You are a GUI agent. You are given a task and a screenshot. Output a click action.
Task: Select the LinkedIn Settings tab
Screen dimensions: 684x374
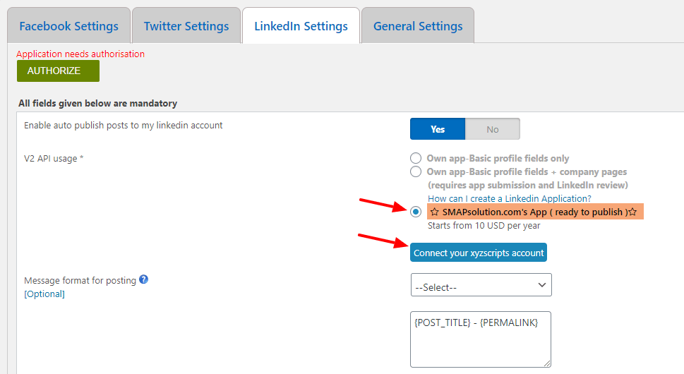pyautogui.click(x=301, y=25)
